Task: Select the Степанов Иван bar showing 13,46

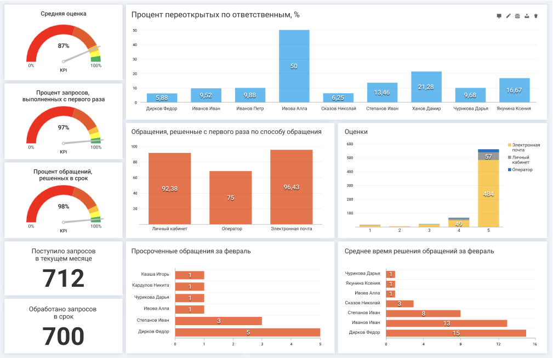Action: (383, 93)
